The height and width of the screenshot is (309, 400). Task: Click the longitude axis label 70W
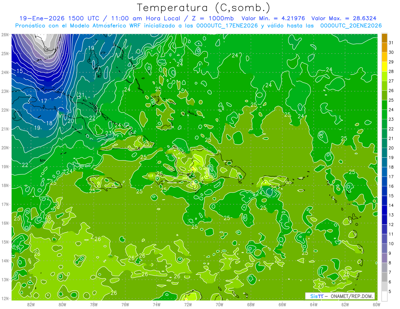tap(219, 304)
